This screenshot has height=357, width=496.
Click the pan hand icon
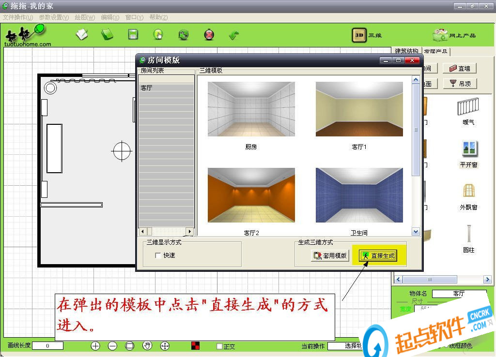click(x=147, y=345)
